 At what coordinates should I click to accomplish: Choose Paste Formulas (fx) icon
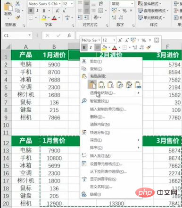click(x=111, y=85)
